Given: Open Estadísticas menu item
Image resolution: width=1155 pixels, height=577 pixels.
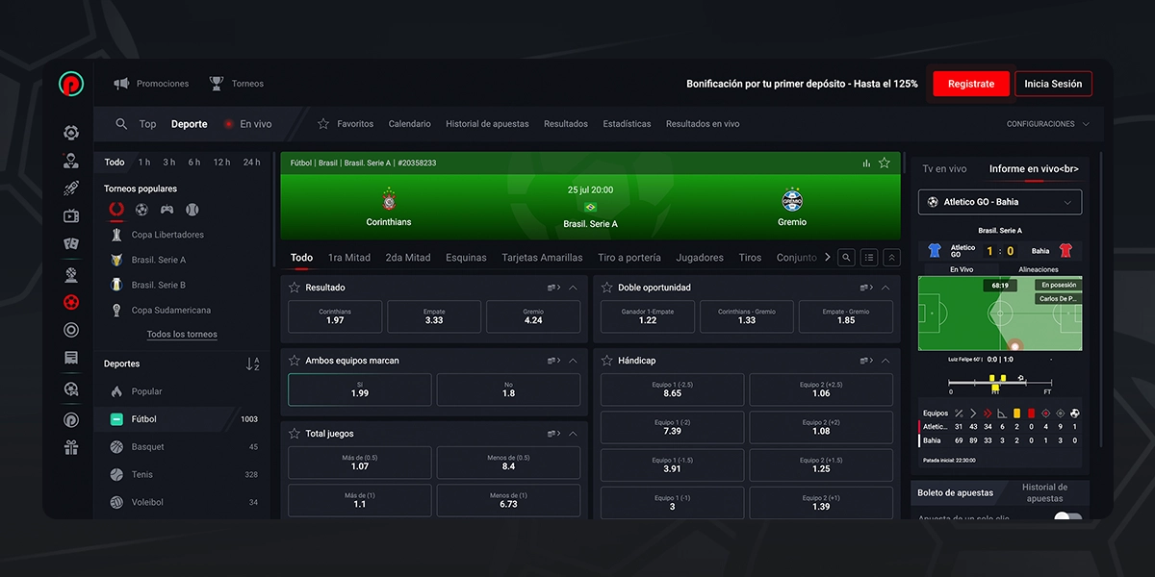Looking at the screenshot, I should point(627,124).
